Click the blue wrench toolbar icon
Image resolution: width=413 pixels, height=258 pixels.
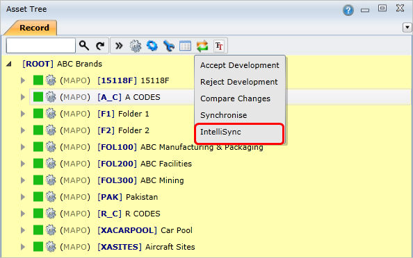coord(168,46)
